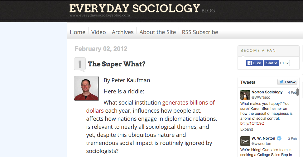303x157 pixels.
Task: Click Peter Kaufman's author photo
Action: coord(86,88)
